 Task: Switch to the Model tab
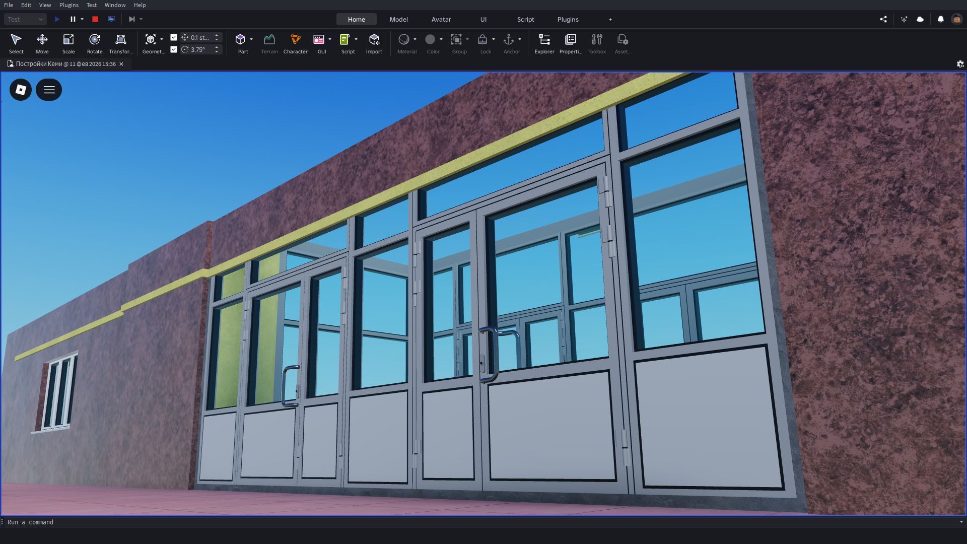[x=398, y=19]
